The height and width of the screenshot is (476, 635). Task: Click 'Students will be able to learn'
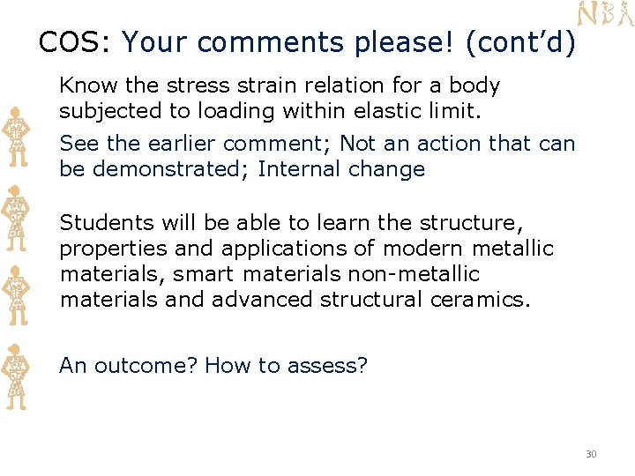214,223
